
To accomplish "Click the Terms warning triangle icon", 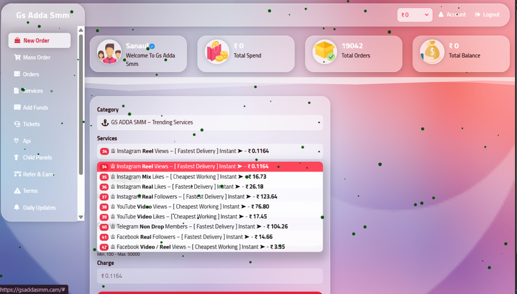I will 17,191.
